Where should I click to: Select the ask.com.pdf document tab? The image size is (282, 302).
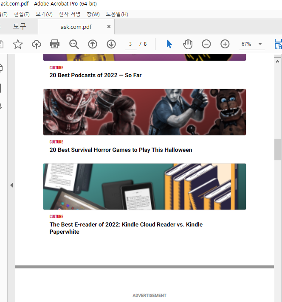(x=76, y=27)
